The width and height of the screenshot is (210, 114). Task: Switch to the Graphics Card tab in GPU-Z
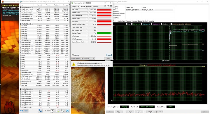pyautogui.click(x=76, y=6)
